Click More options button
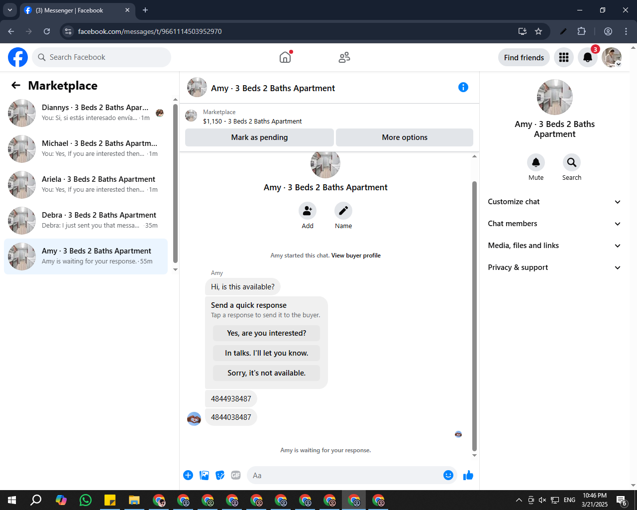Screen dimensions: 637x510 [x=405, y=137]
